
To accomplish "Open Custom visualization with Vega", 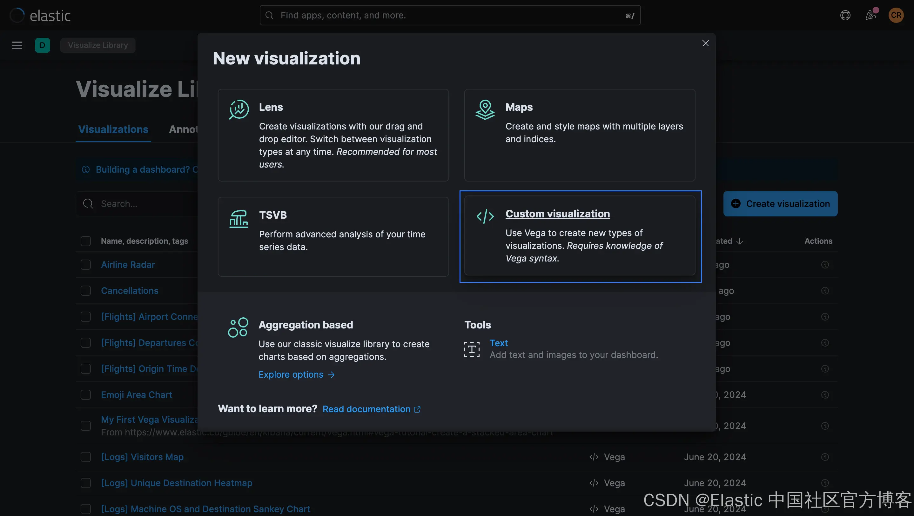I will [579, 235].
